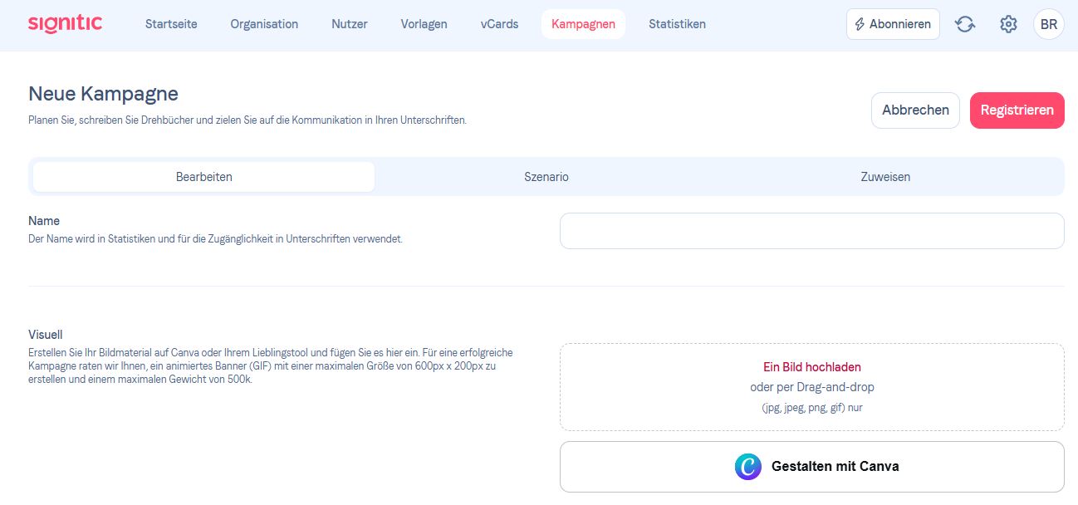Click the image drag-and-drop upload area
This screenshot has height=505, width=1078.
pos(812,387)
